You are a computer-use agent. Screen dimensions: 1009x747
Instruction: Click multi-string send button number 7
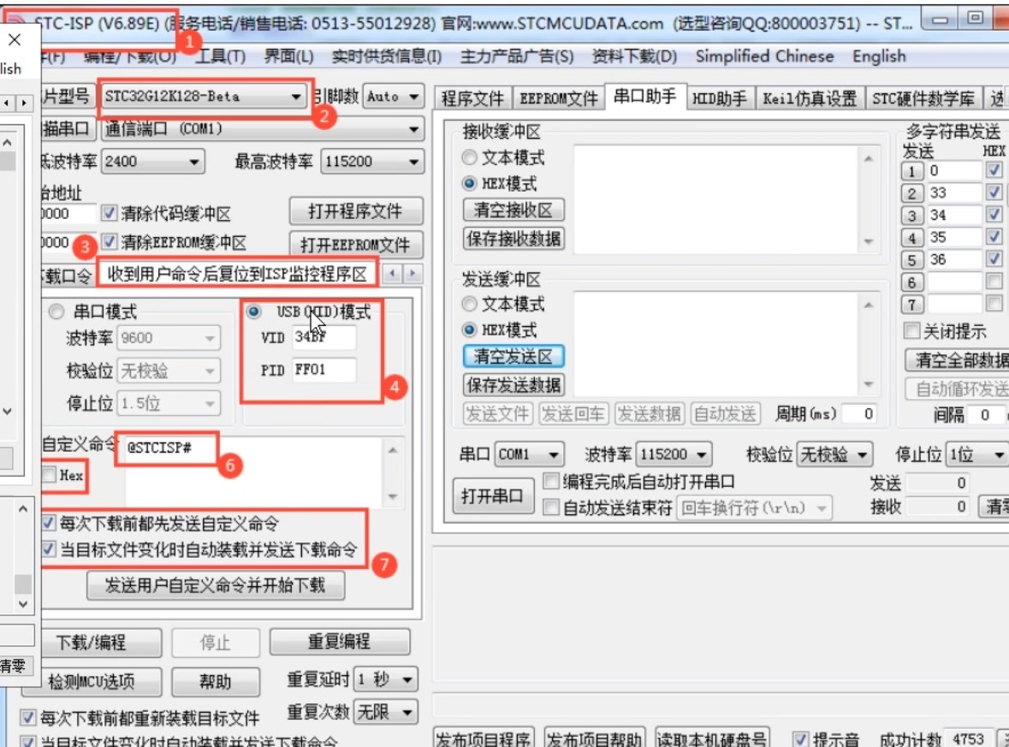pos(911,305)
